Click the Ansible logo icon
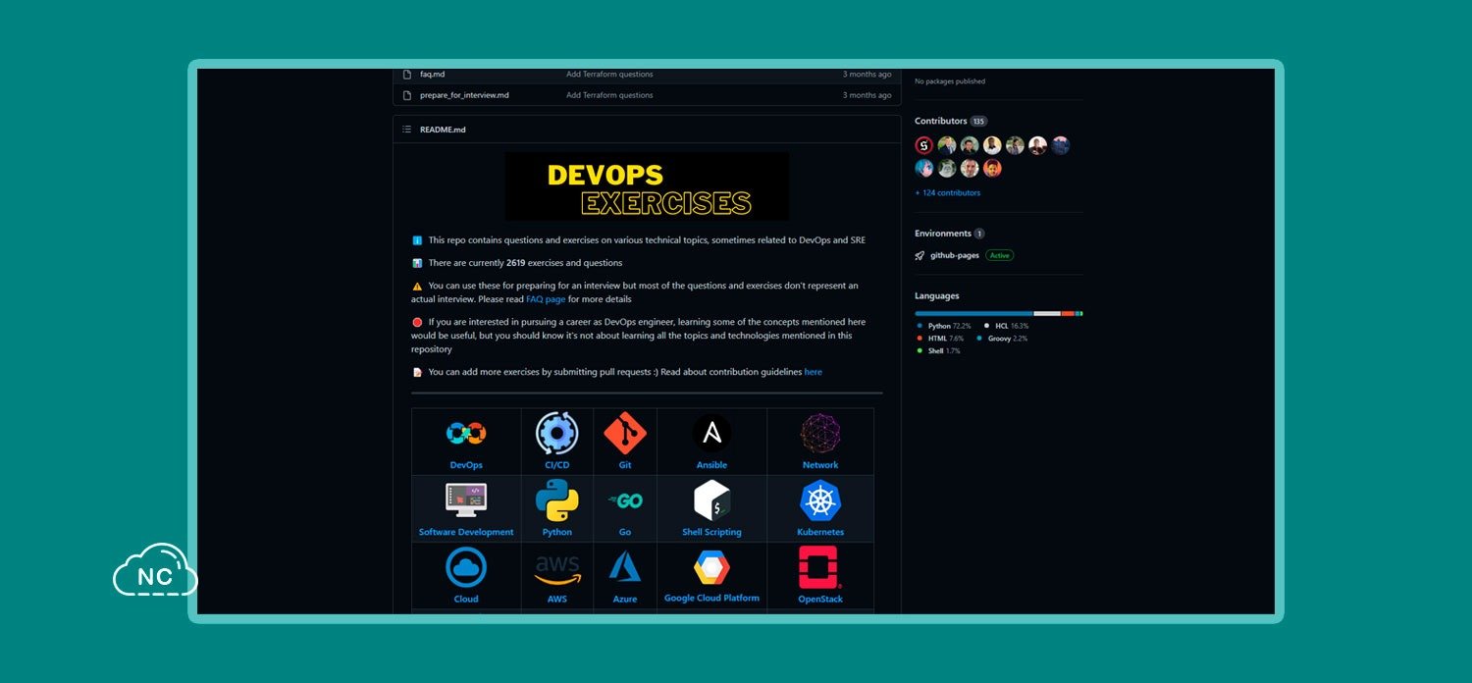 coord(711,433)
